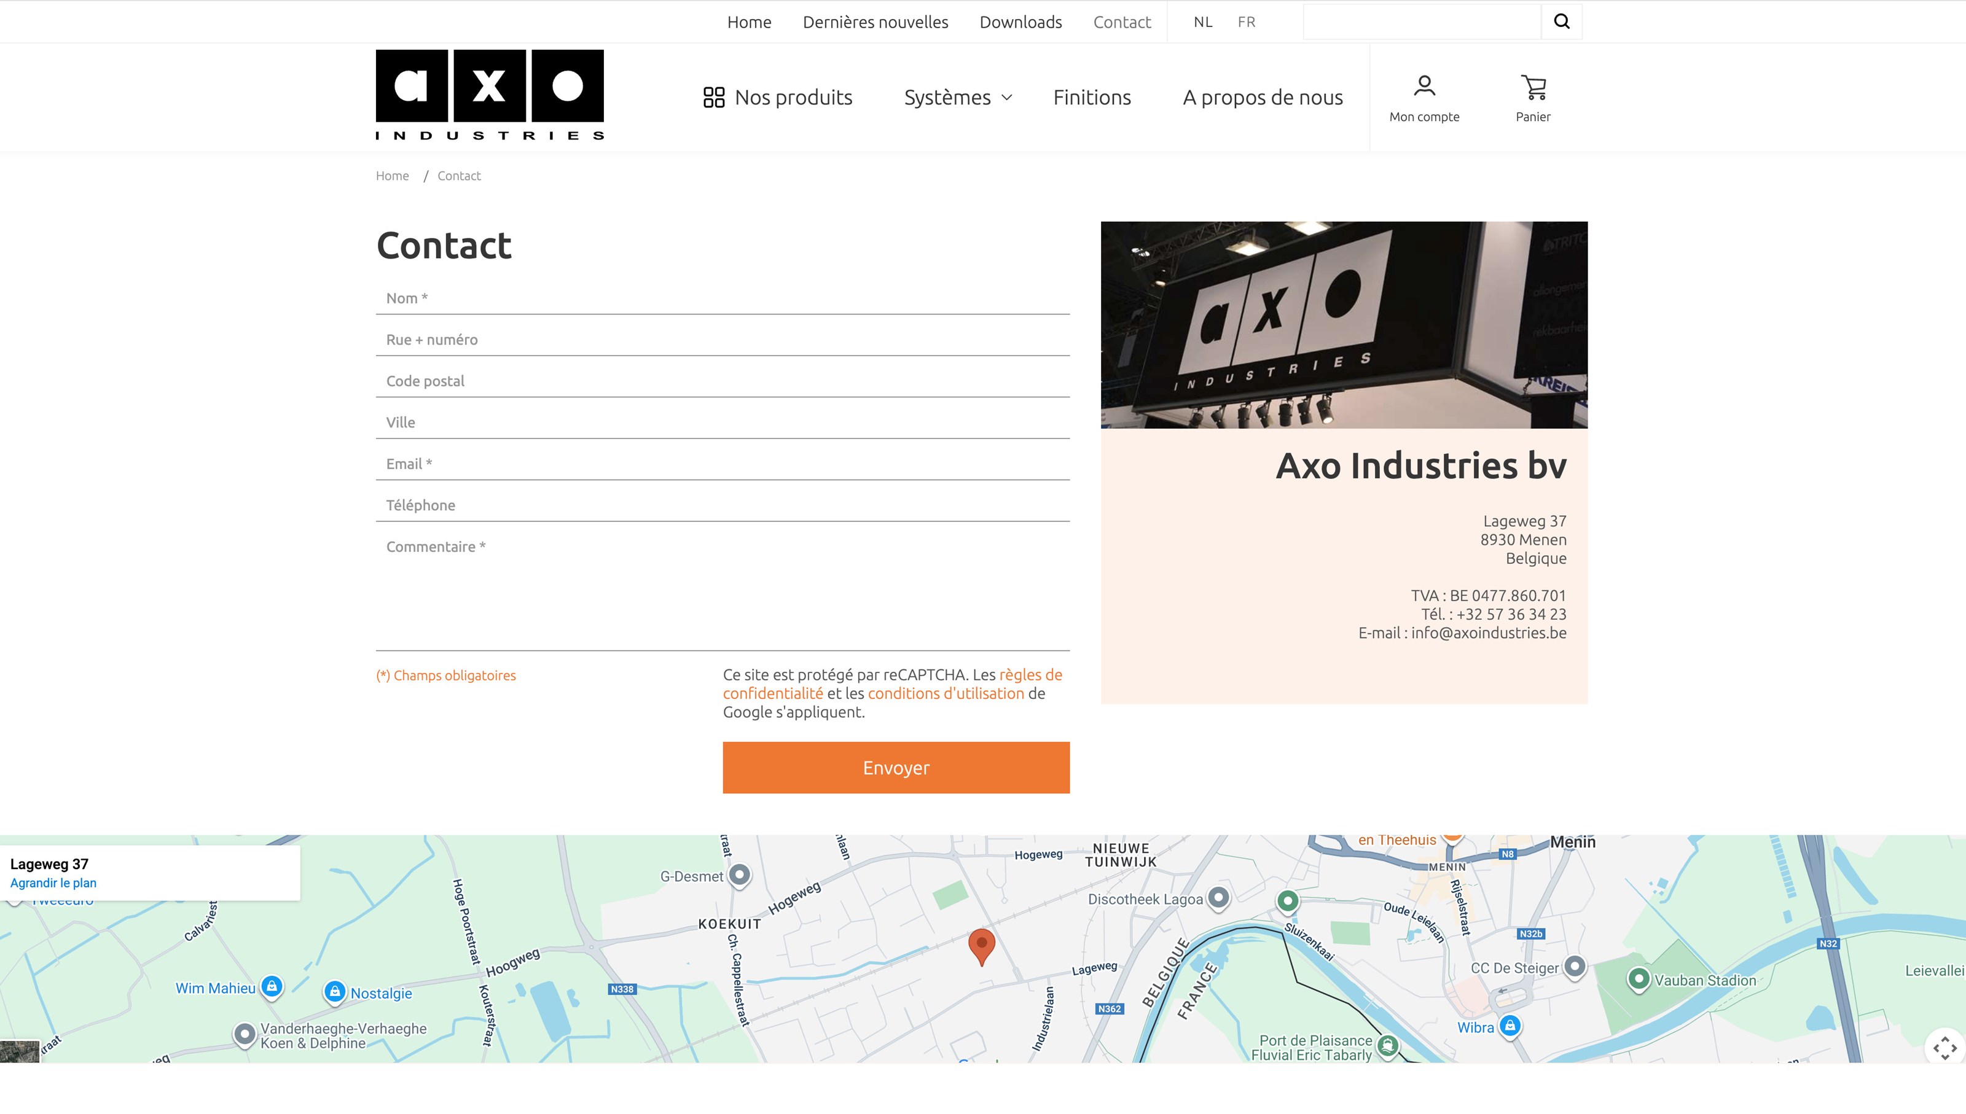The height and width of the screenshot is (1114, 1966).
Task: Click into the Email field
Action: click(x=722, y=464)
